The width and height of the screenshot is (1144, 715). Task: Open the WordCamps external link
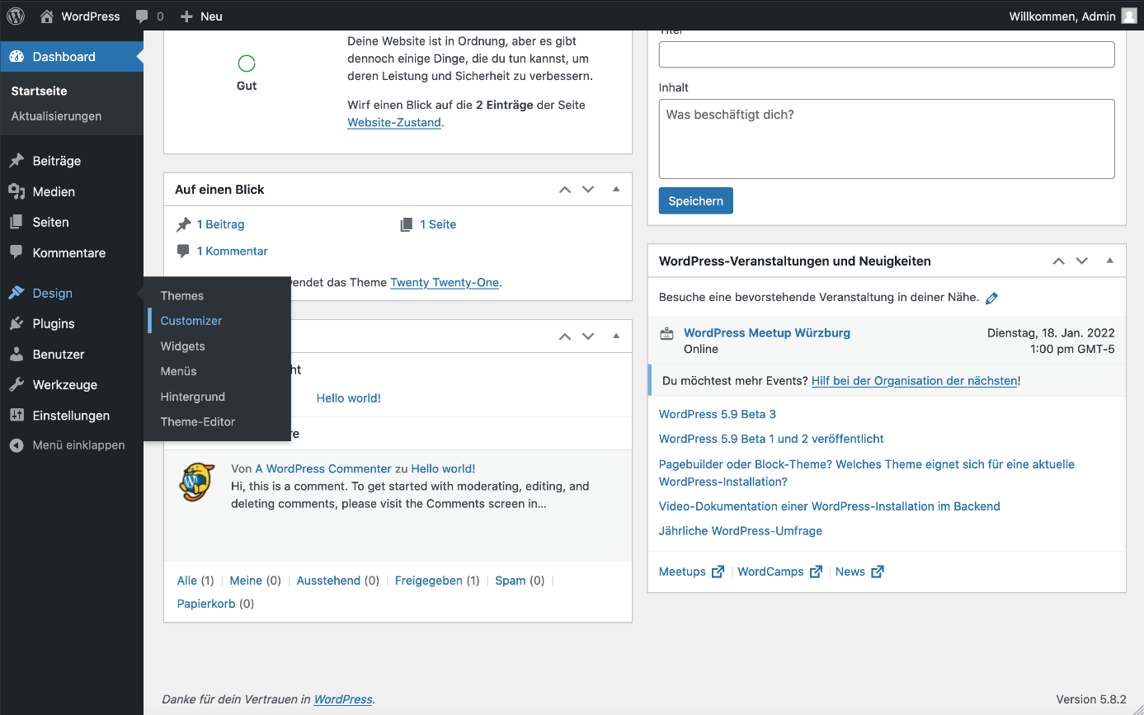pos(779,572)
